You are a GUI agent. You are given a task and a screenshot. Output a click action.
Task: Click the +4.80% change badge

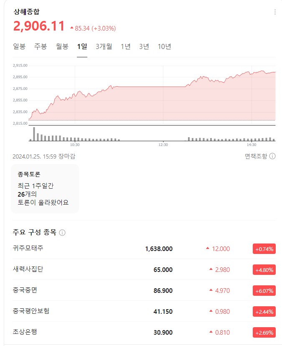264,270
